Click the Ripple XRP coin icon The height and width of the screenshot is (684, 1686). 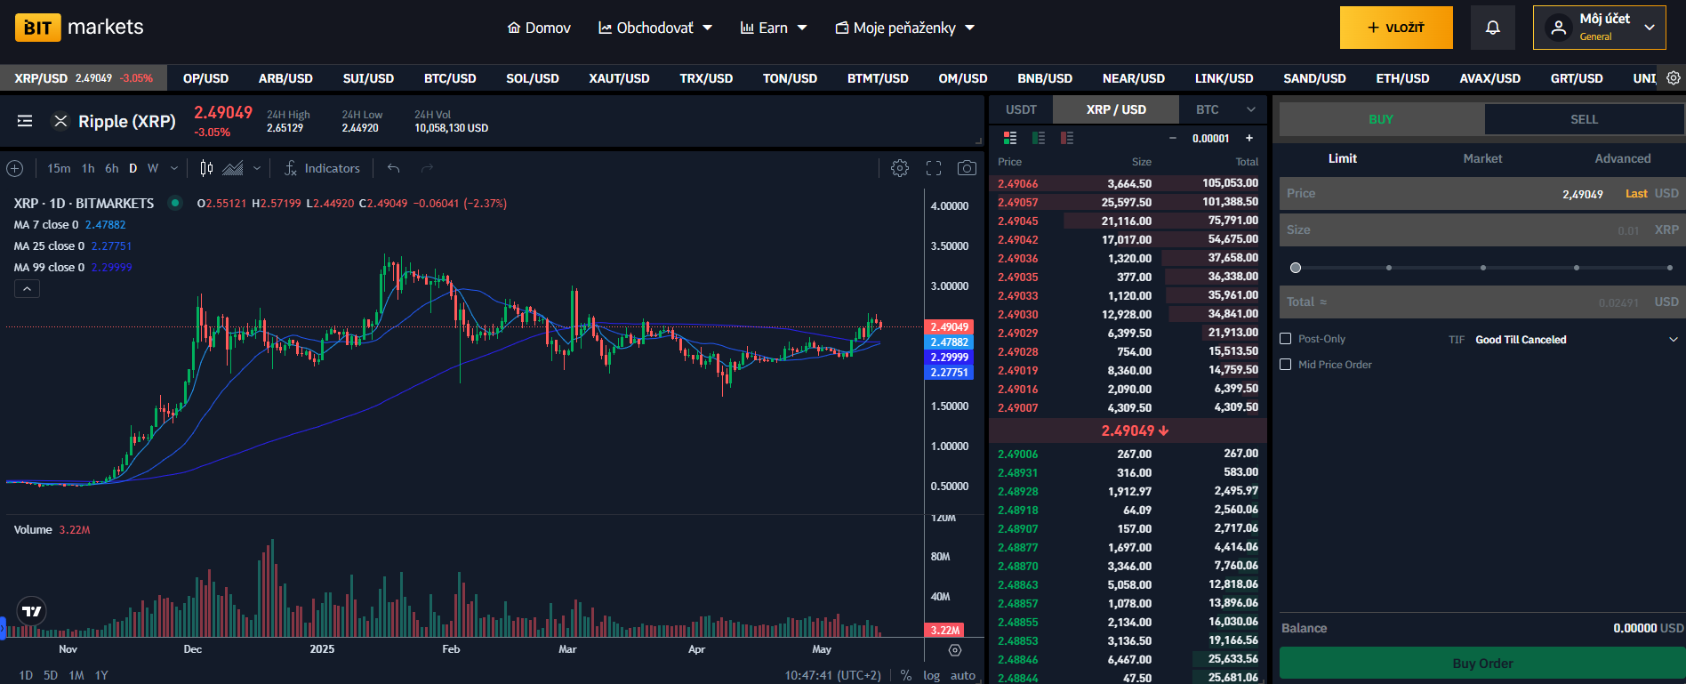pyautogui.click(x=60, y=121)
